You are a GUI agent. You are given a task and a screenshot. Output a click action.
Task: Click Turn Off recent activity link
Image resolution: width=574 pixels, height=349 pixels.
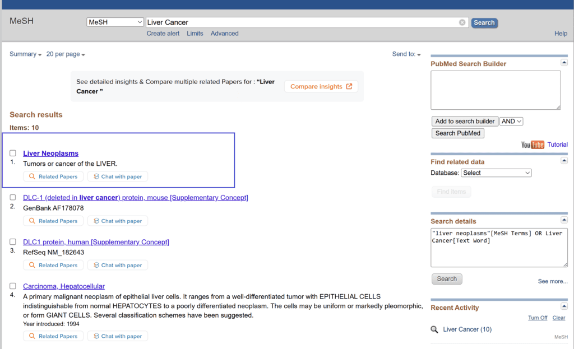538,318
